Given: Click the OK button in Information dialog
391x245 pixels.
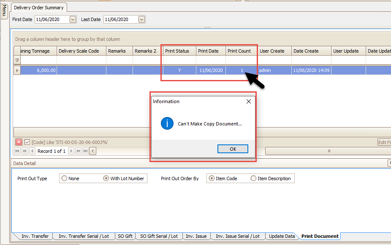Looking at the screenshot, I should click(x=233, y=149).
